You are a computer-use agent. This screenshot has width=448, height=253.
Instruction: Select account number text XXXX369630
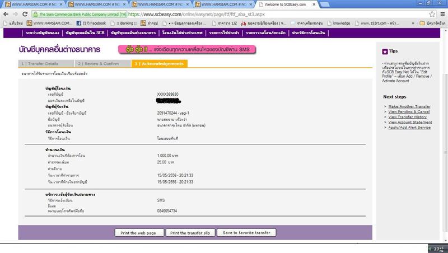pyautogui.click(x=167, y=94)
